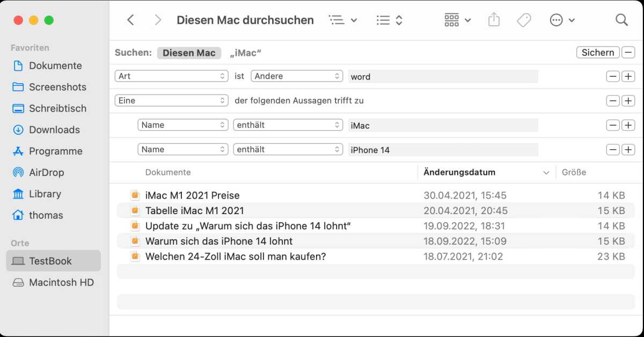Open the Art criterion dropdown
The height and width of the screenshot is (337, 644).
coord(172,76)
